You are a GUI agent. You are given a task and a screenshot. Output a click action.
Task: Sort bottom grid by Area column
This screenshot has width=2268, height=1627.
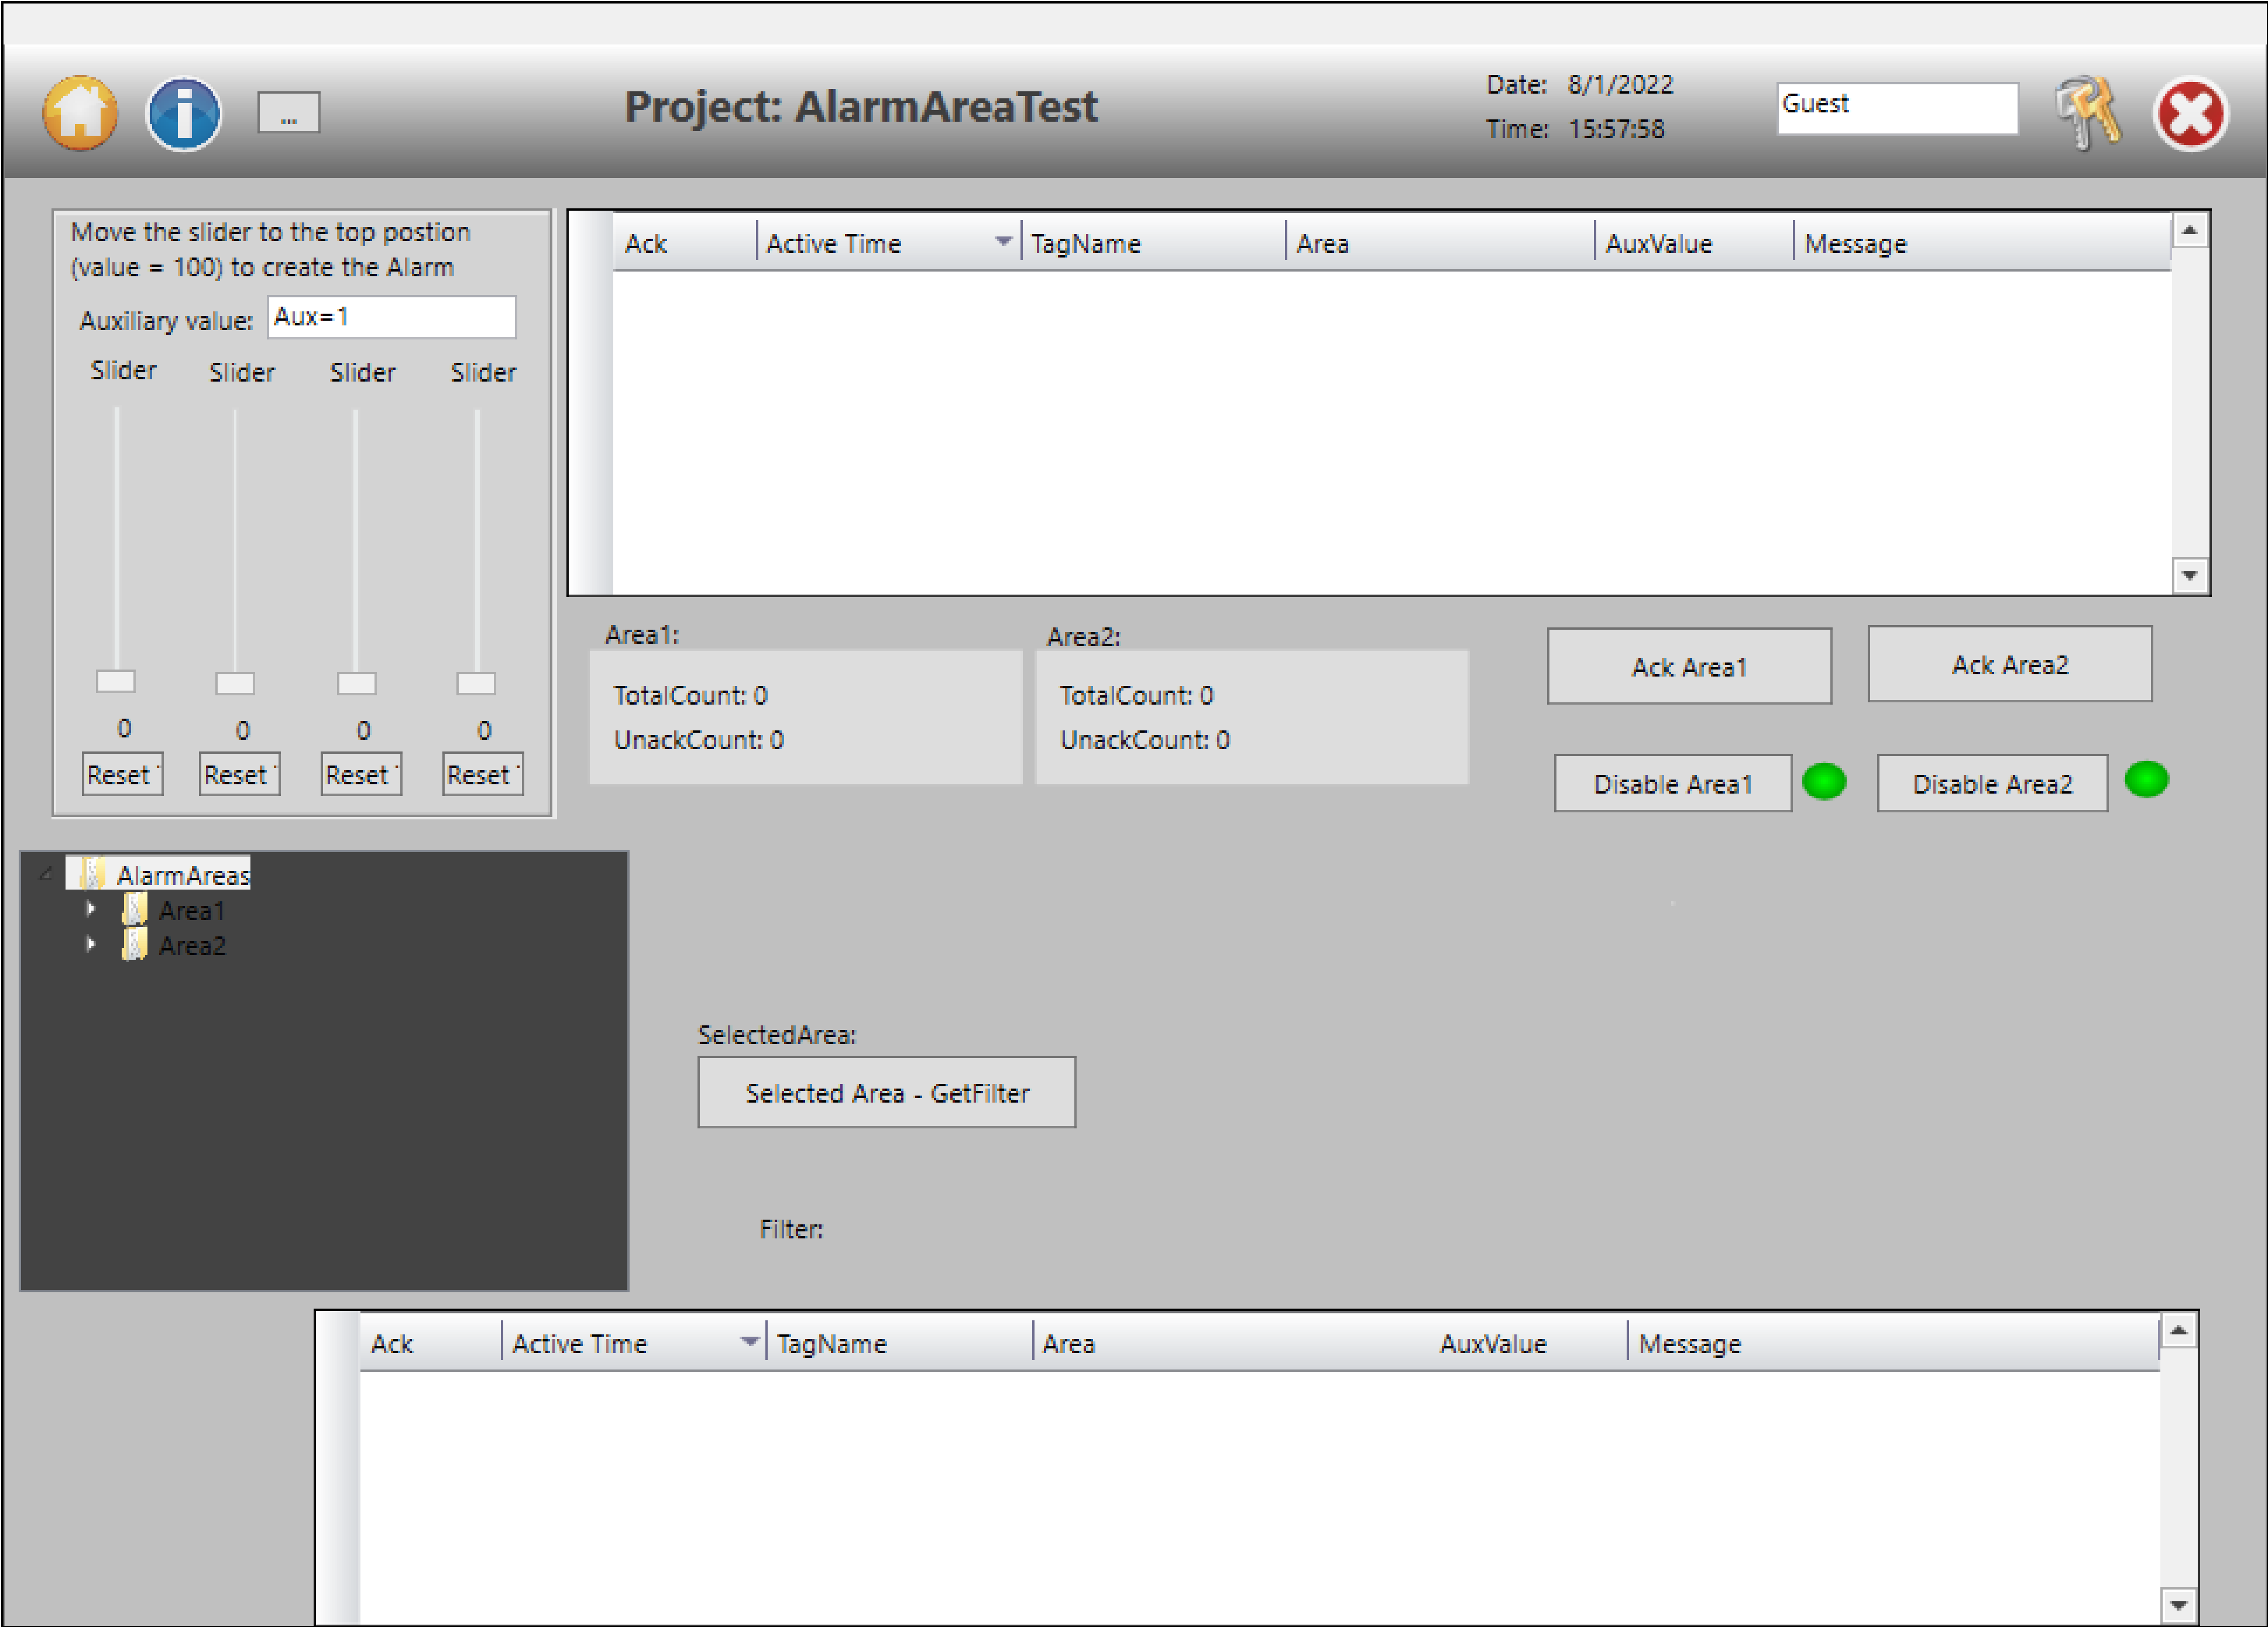[x=1230, y=1343]
